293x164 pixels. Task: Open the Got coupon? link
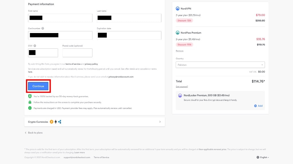pos(182,87)
